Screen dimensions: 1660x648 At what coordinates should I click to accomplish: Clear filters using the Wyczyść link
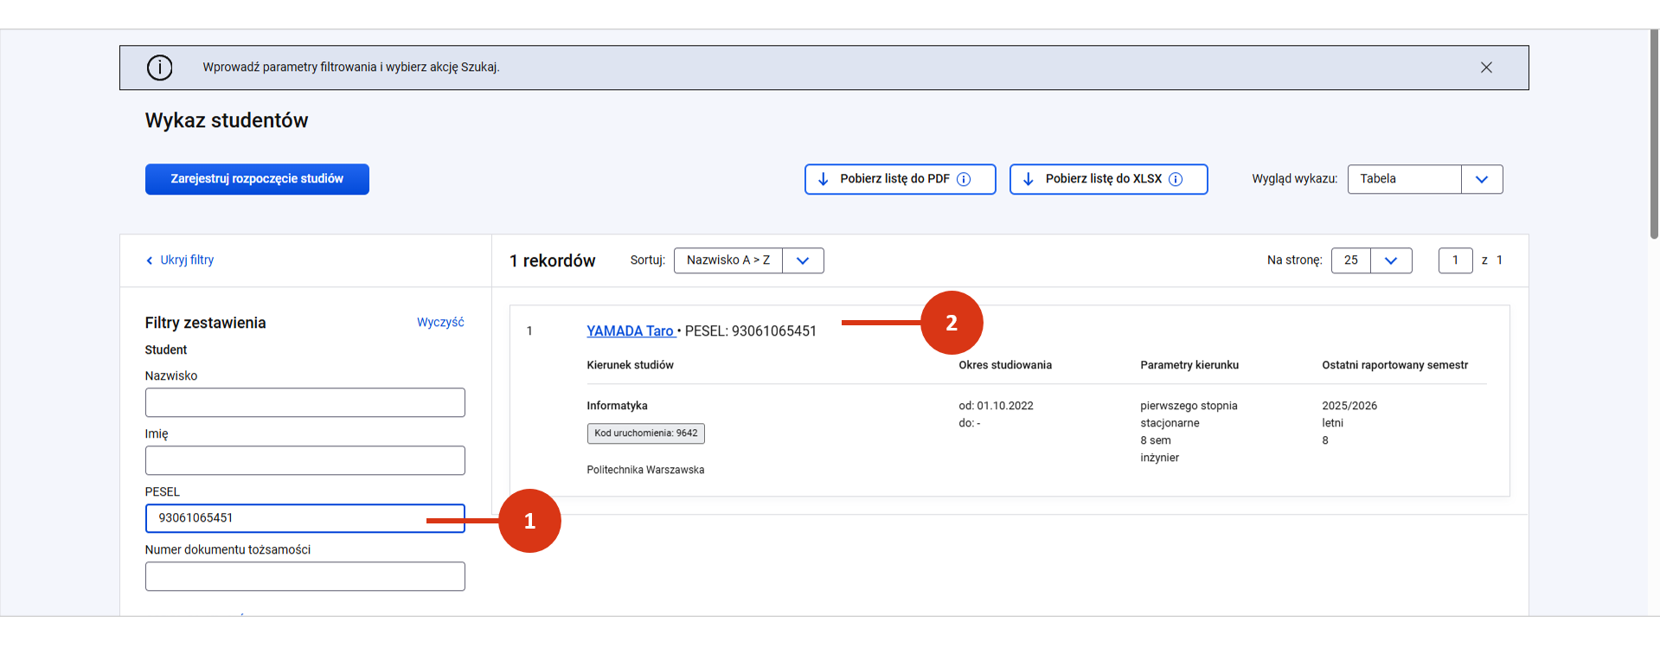click(440, 322)
